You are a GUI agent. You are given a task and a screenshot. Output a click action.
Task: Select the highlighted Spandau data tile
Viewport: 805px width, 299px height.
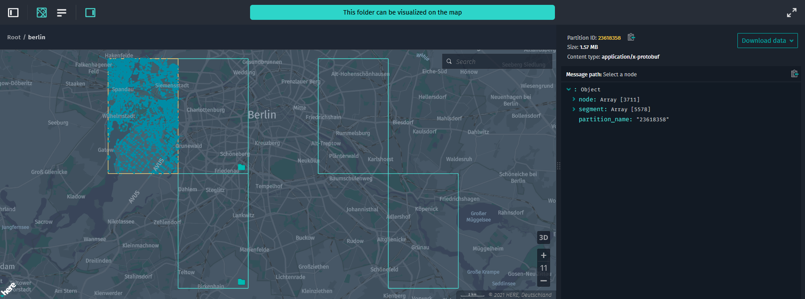point(143,116)
